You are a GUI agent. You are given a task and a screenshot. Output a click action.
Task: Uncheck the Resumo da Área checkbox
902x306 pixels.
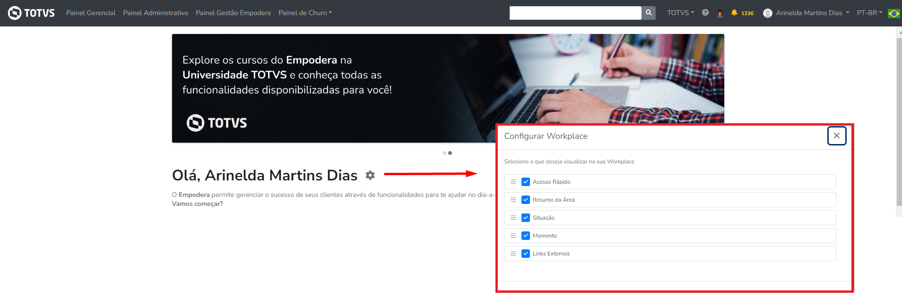point(526,200)
